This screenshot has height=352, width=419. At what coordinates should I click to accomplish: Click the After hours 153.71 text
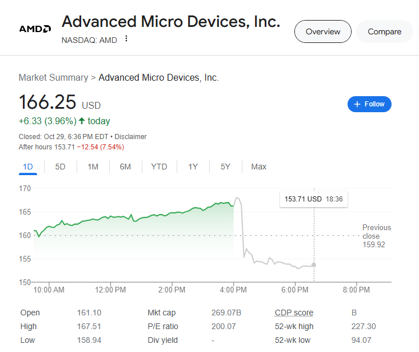[x=46, y=147]
